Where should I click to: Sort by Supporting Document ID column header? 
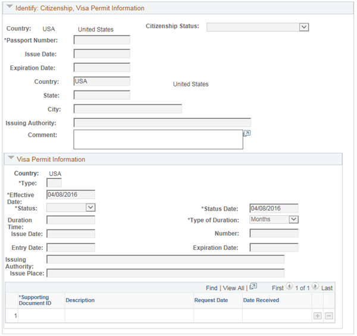pos(35,300)
